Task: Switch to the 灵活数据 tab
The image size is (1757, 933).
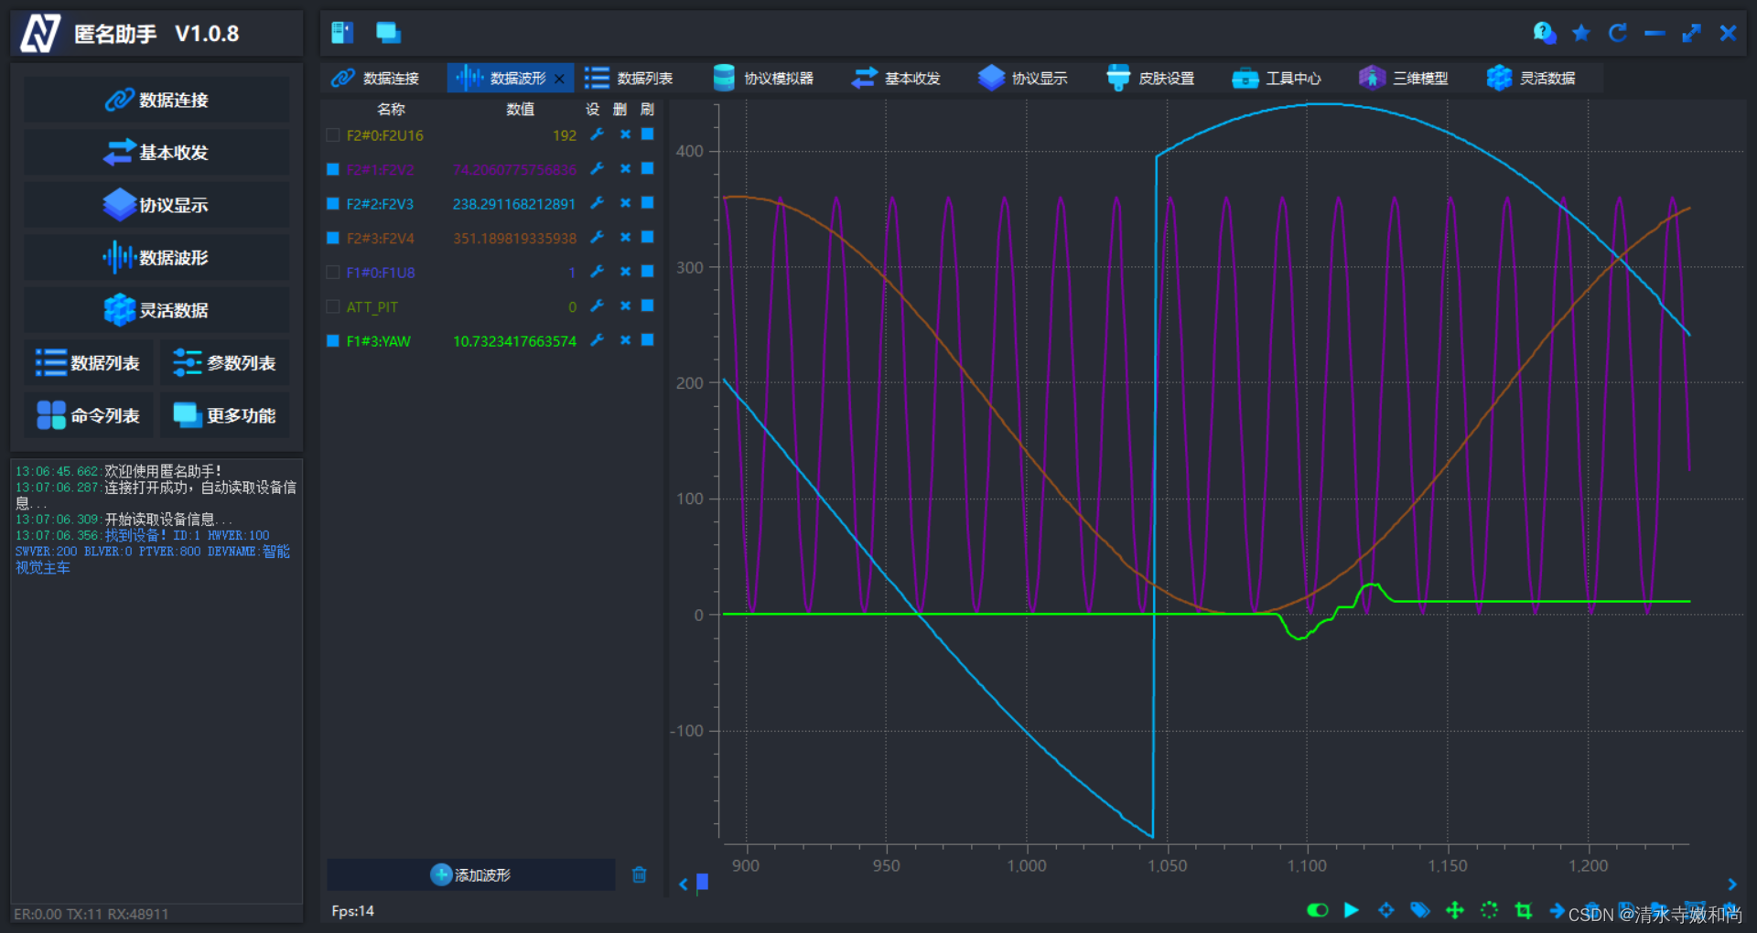Action: point(1531,78)
